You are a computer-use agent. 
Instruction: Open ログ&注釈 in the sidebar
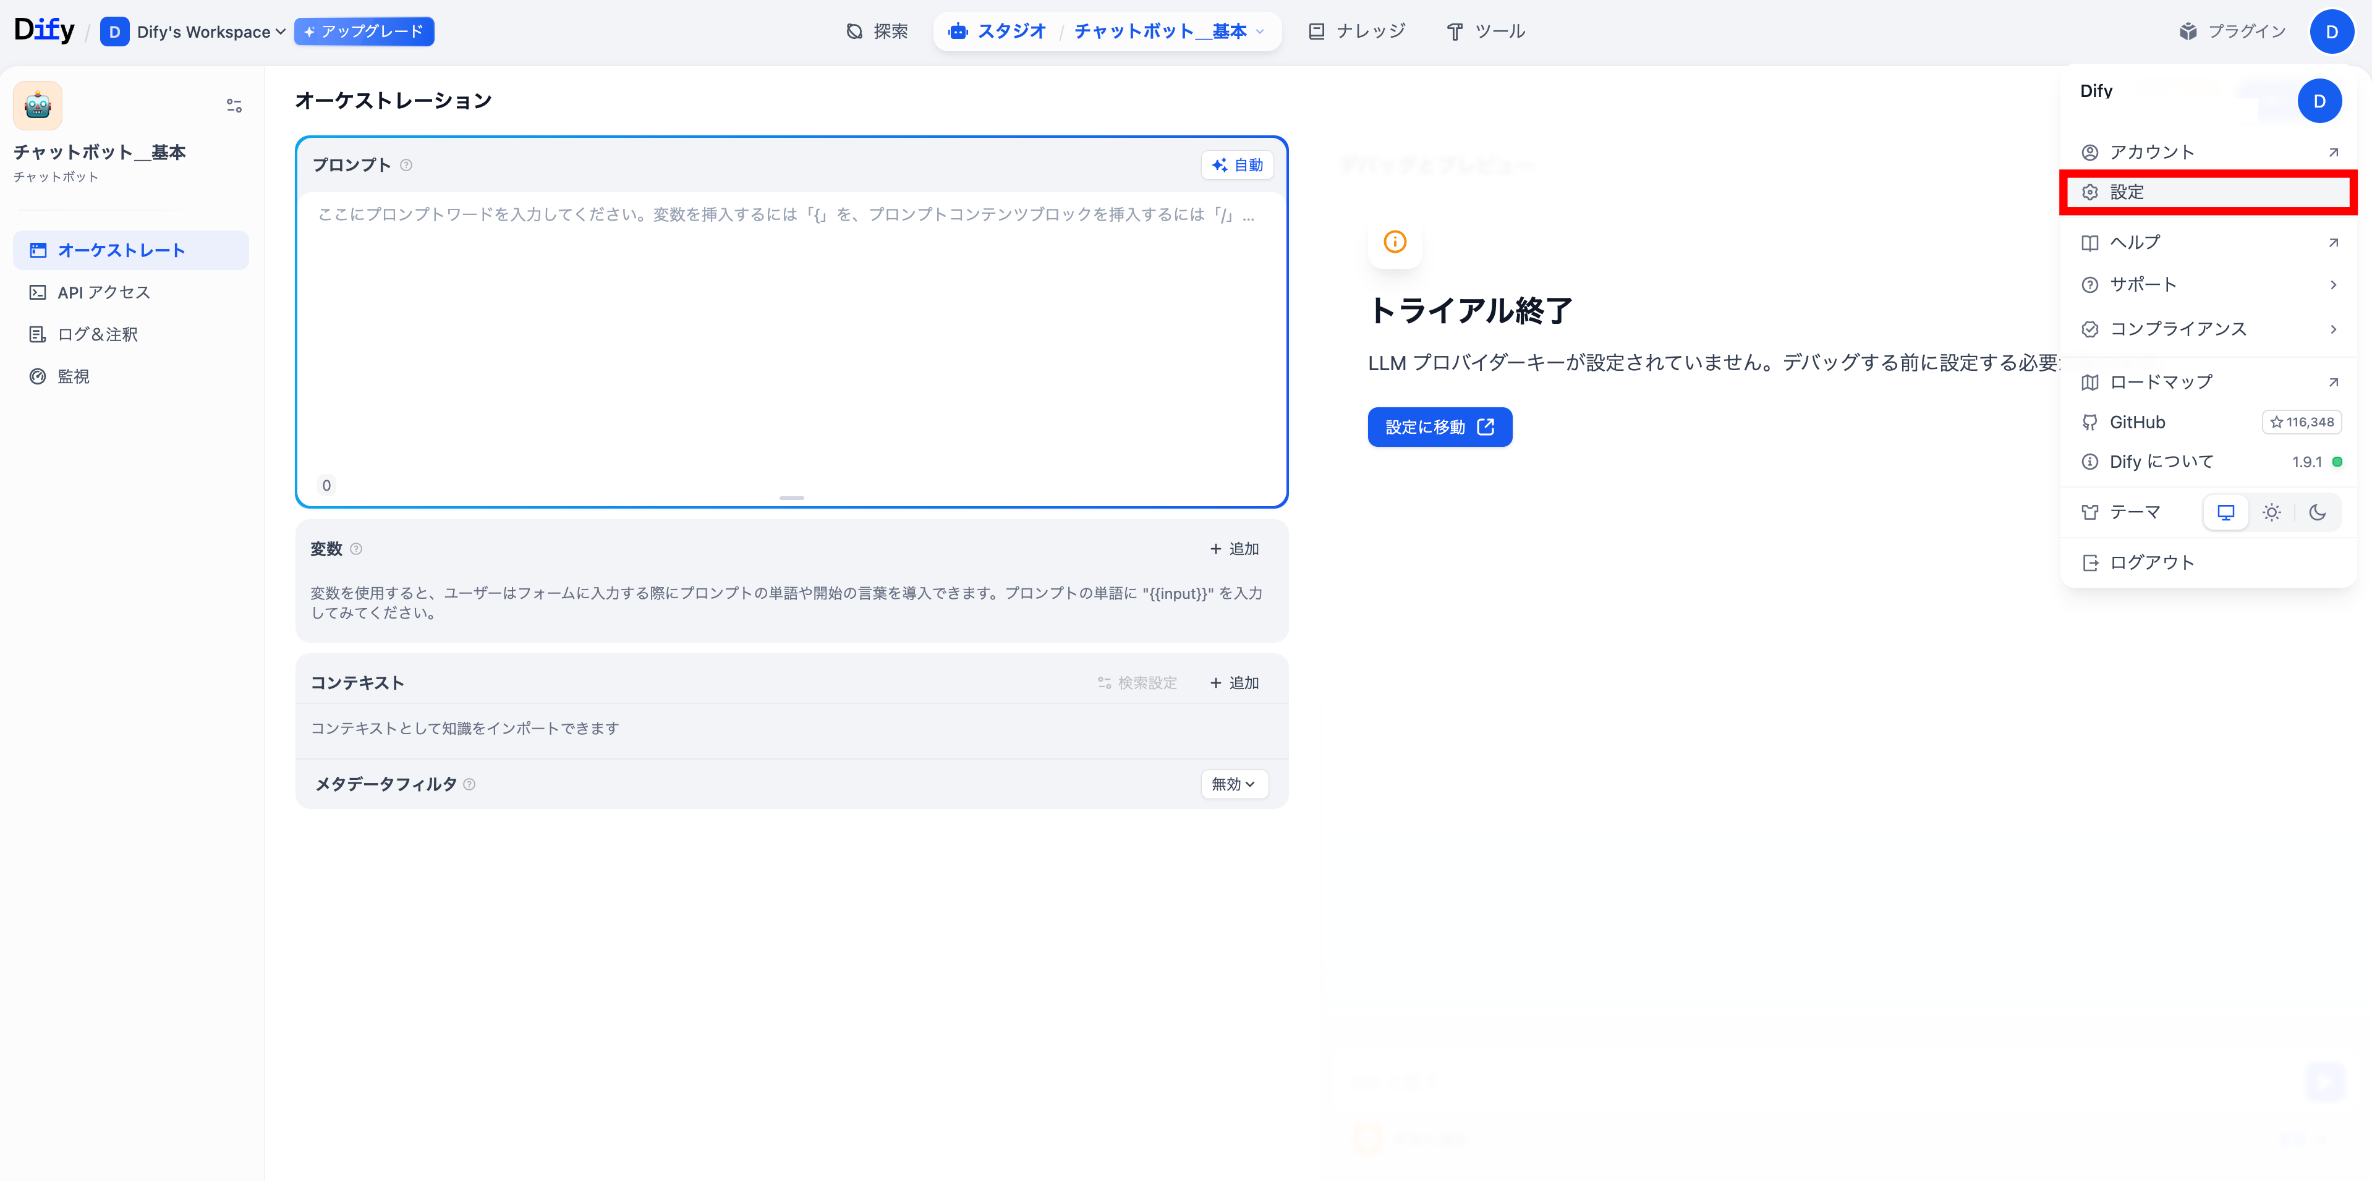[x=96, y=333]
